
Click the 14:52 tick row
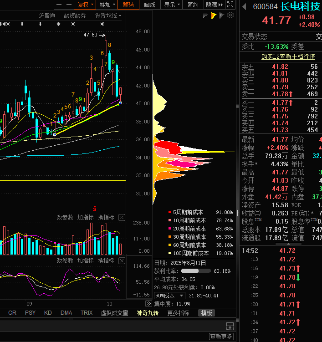[x=281, y=250]
